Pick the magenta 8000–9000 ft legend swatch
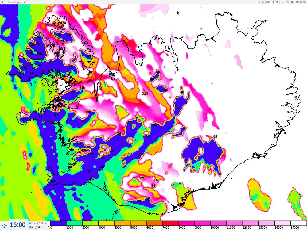Image resolution: width=307 pixels, height=230 pixels. [187, 223]
